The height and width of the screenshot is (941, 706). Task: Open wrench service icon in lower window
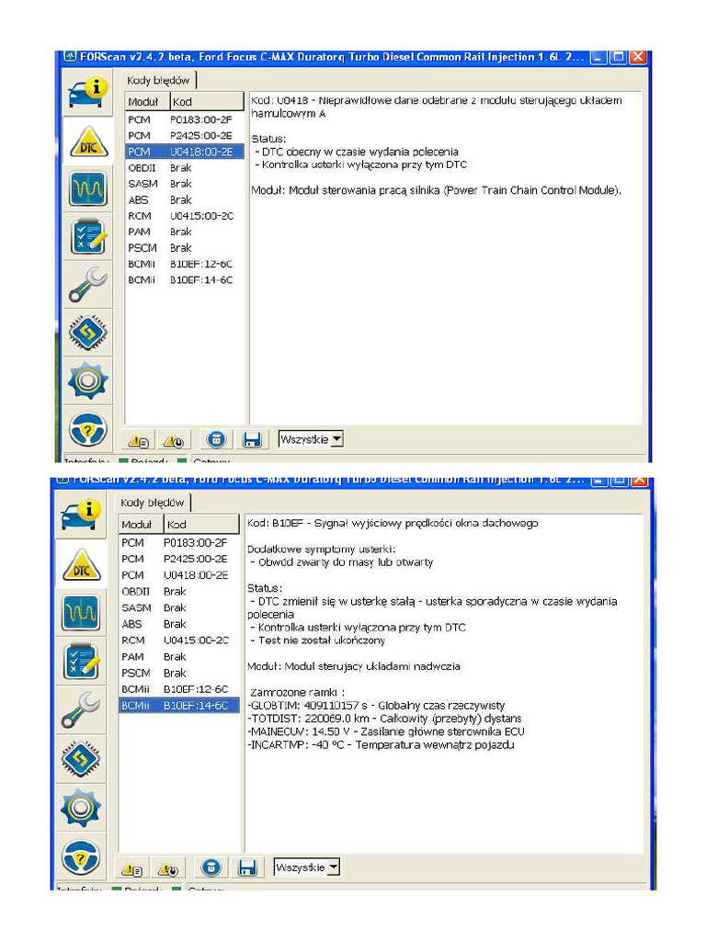click(x=81, y=709)
